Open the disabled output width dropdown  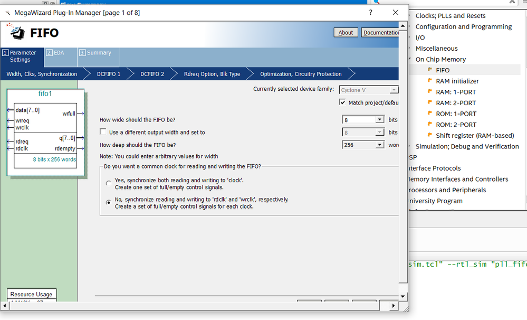click(379, 132)
